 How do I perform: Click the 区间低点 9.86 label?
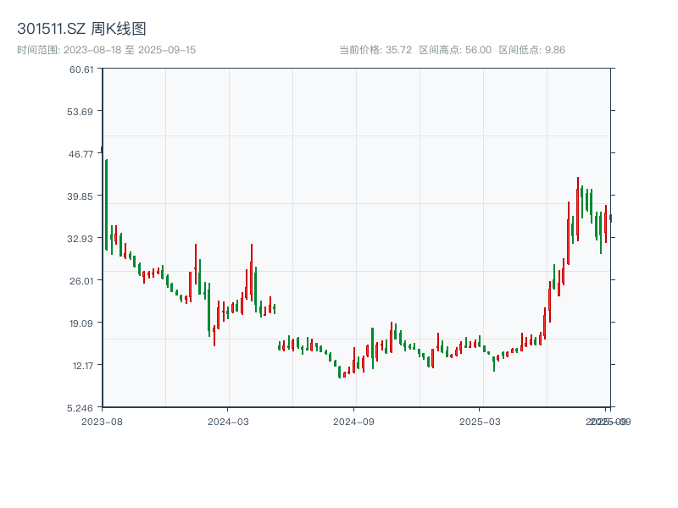[531, 50]
